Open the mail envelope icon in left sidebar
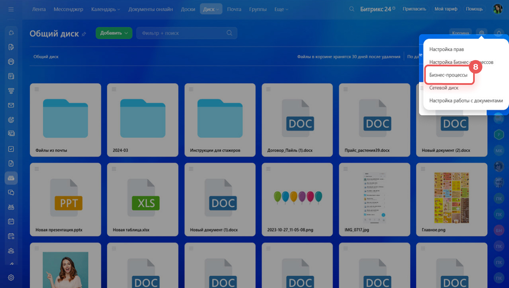Viewport: 509px width, 288px height. (11, 105)
